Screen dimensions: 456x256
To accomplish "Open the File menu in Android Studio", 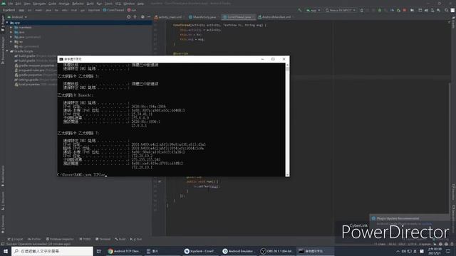I will (x=11, y=4).
